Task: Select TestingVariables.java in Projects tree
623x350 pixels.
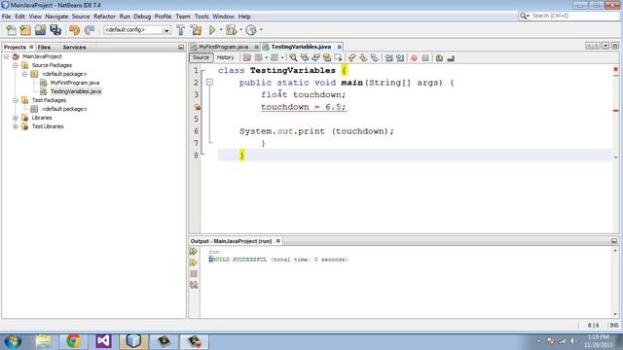Action: 76,91
